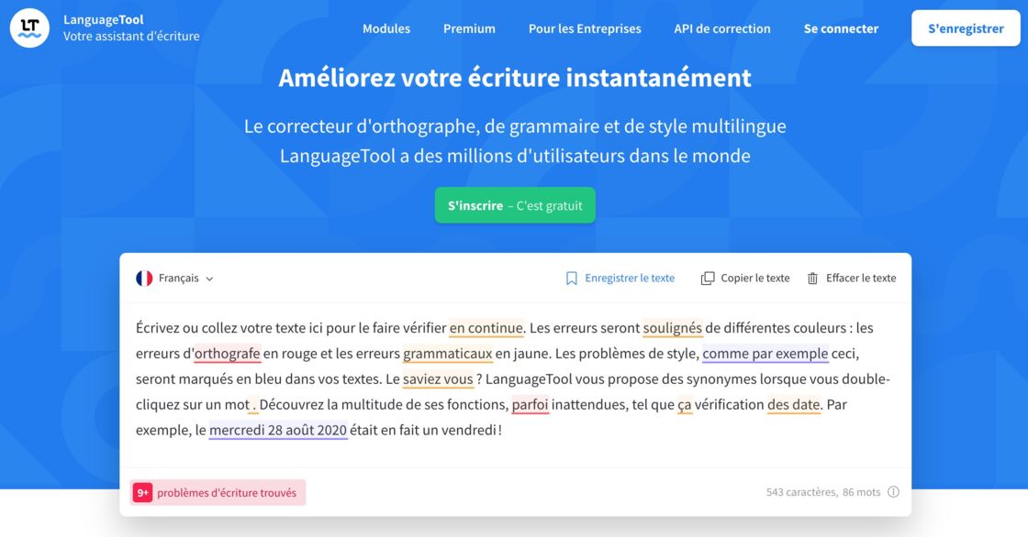Click the info icon next to the word count
This screenshot has height=537, width=1028.
[x=894, y=492]
